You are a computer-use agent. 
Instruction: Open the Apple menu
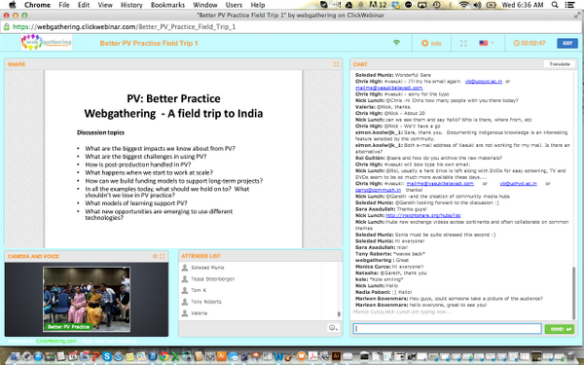[13, 5]
